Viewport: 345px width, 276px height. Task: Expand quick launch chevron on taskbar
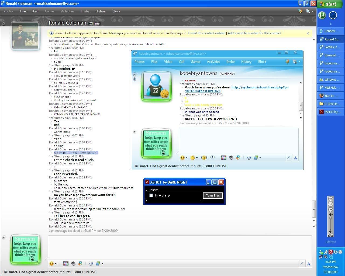[x=331, y=24]
